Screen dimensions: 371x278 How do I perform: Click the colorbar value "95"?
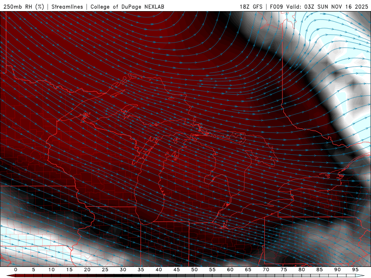(x=355, y=270)
